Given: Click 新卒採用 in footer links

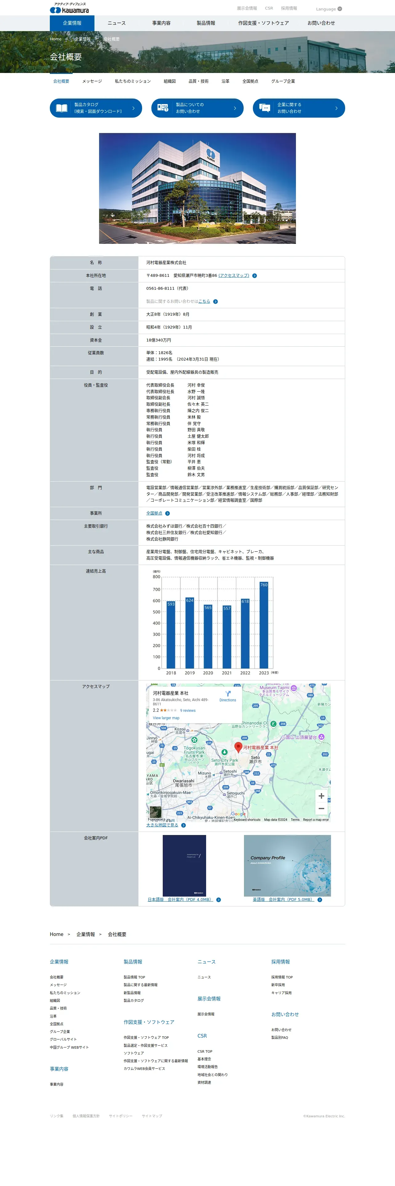Looking at the screenshot, I should [x=278, y=985].
